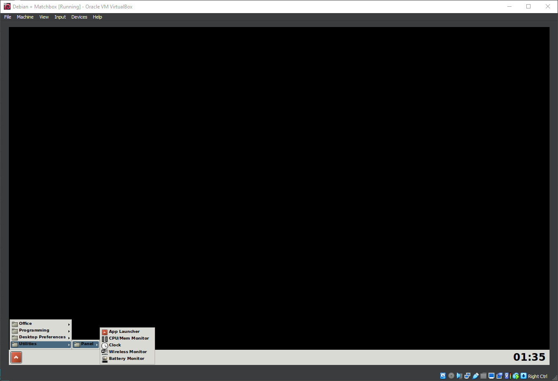Click the hard disk activity status icon
The height and width of the screenshot is (381, 558).
click(443, 376)
